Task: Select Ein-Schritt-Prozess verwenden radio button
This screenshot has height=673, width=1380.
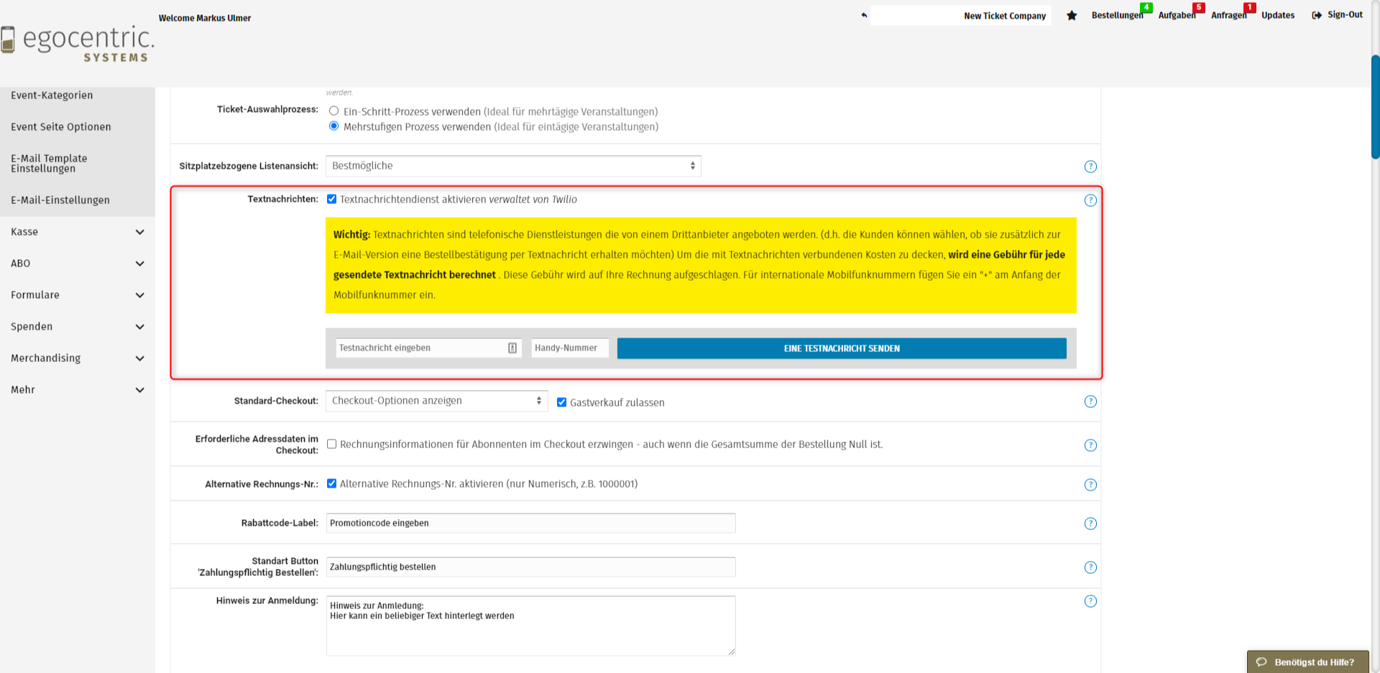Action: coord(334,111)
